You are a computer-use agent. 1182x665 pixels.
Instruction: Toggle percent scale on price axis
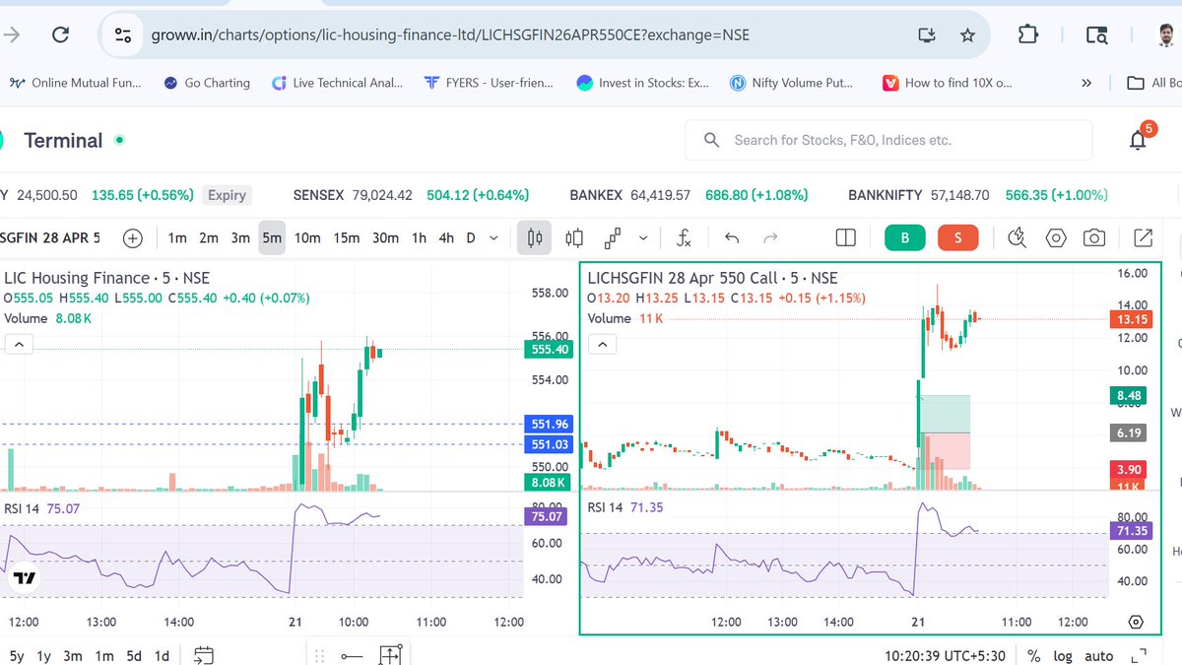pos(1033,656)
